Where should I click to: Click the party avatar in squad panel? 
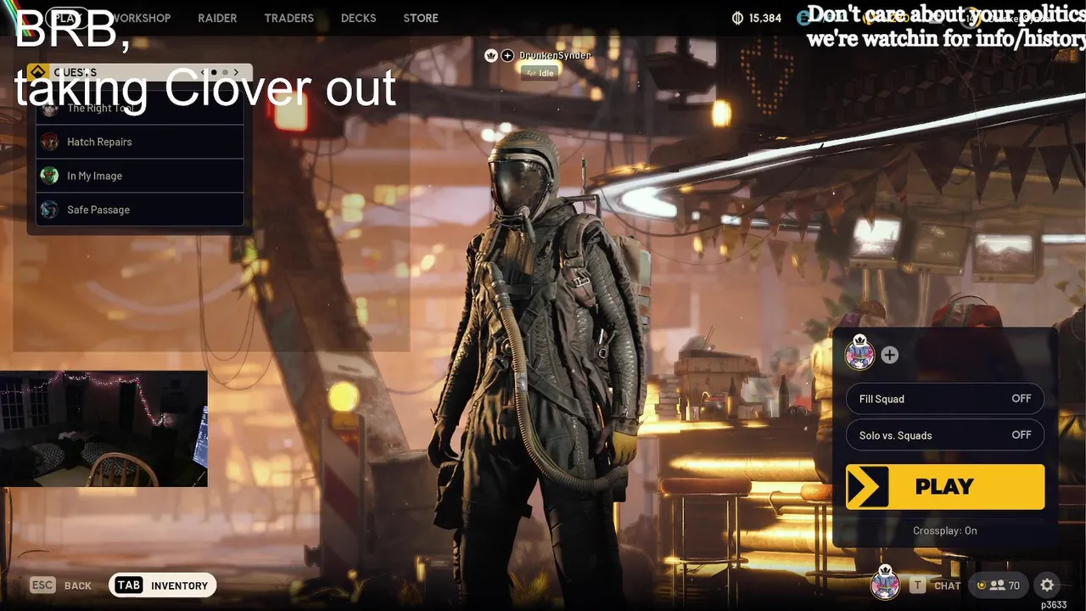859,352
